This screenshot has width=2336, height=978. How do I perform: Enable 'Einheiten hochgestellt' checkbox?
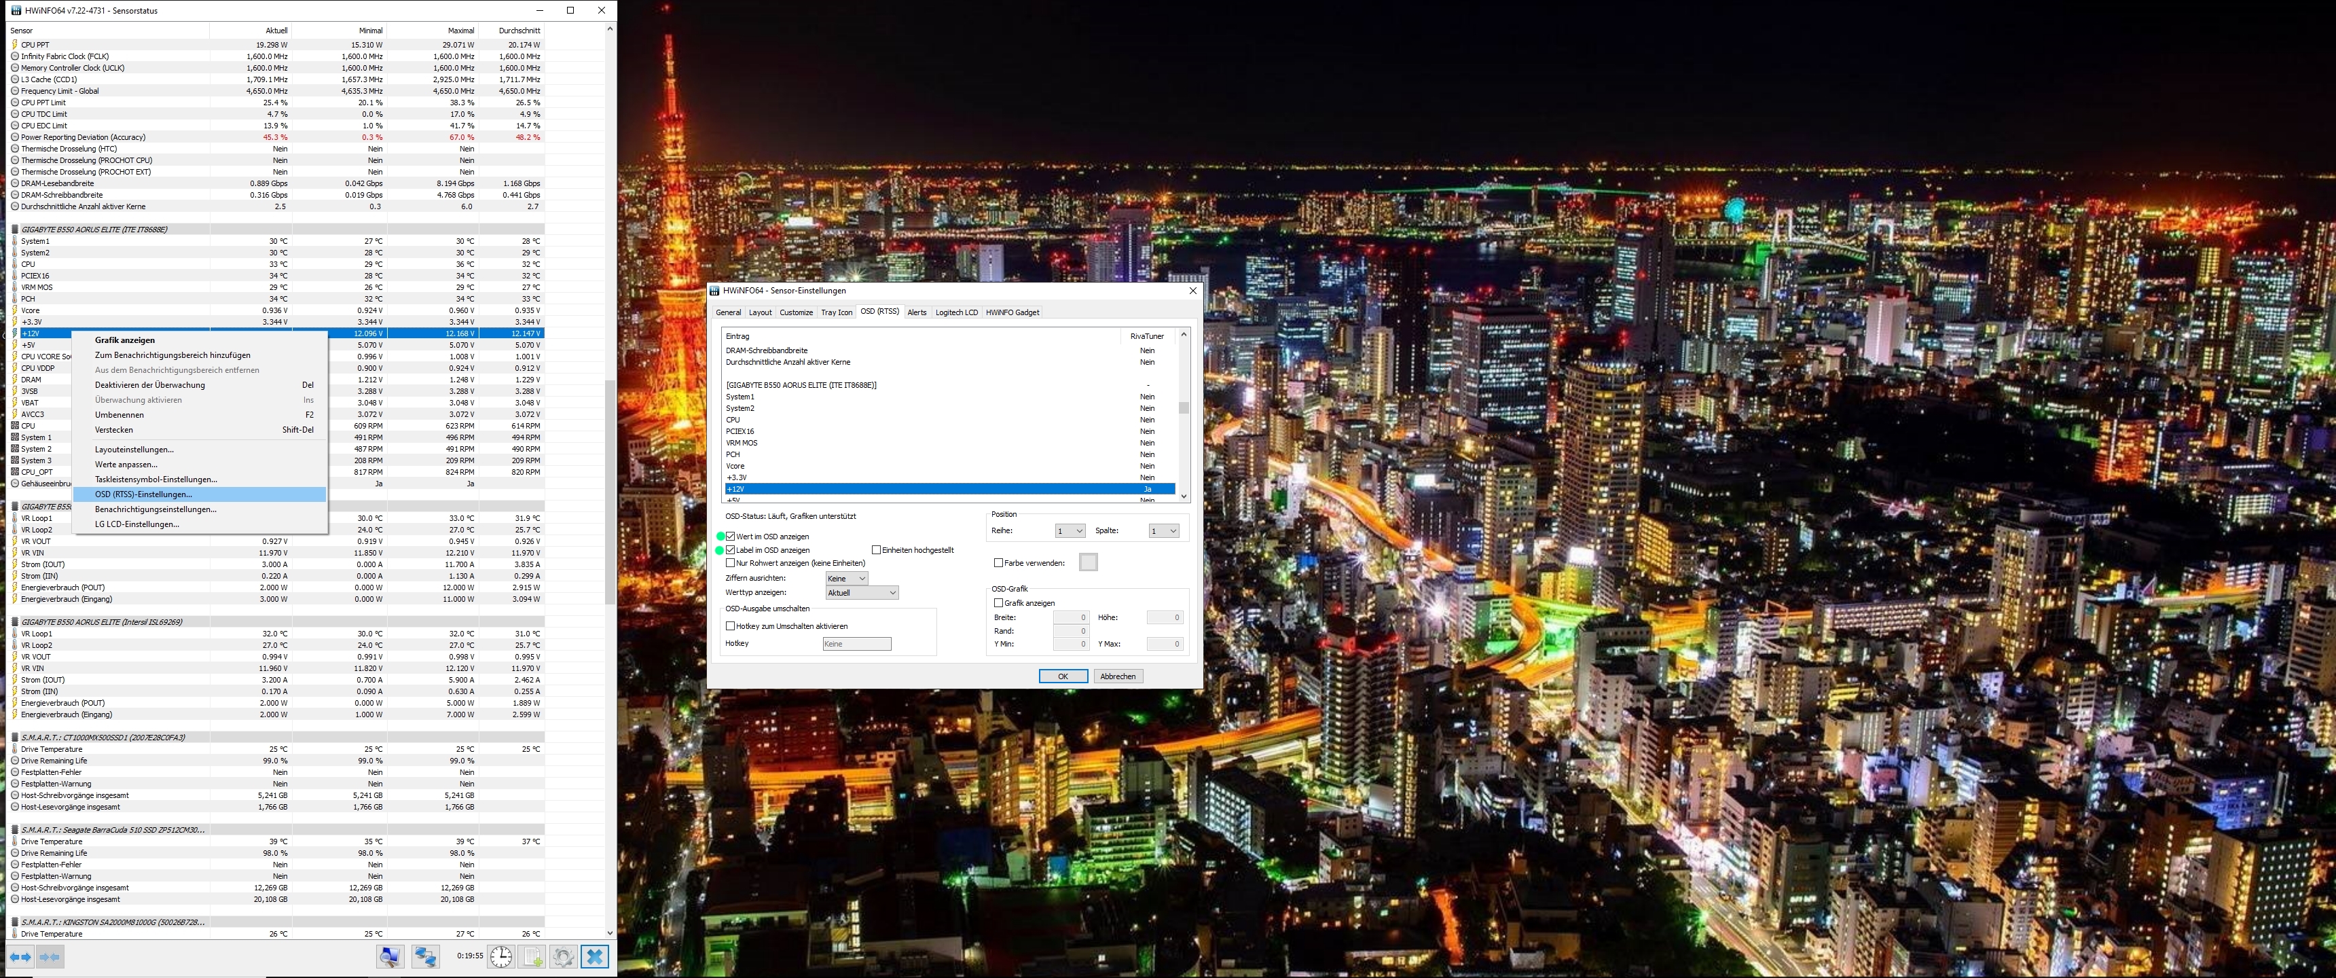click(x=876, y=549)
